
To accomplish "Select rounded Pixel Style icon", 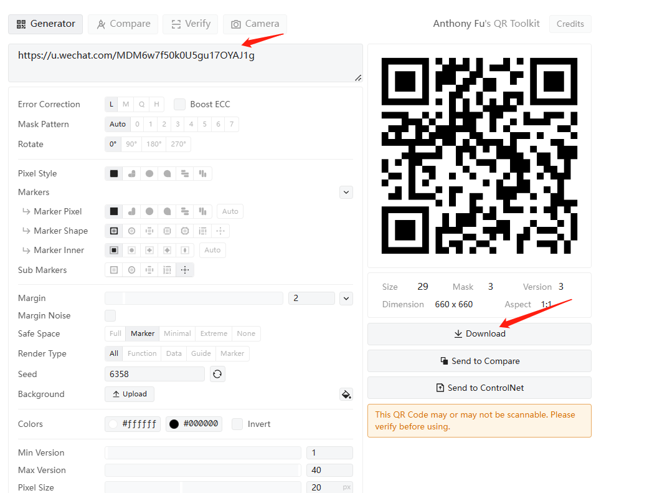I will pyautogui.click(x=131, y=173).
